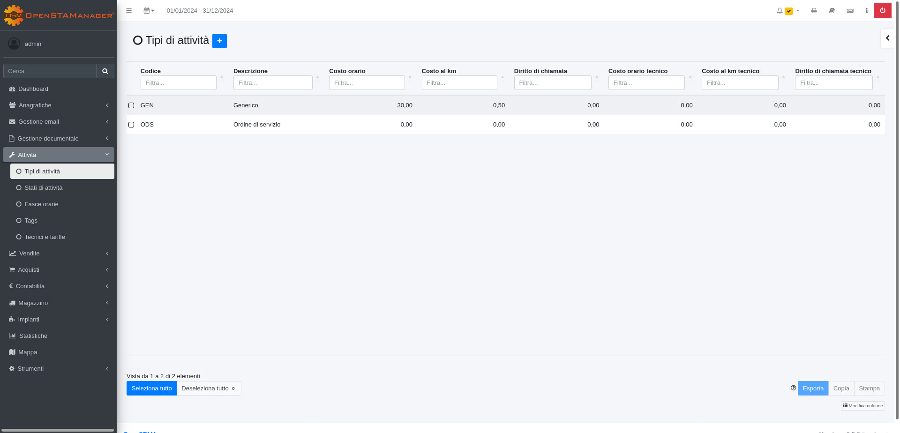The width and height of the screenshot is (900, 433).
Task: Click the Seleziona tutto button
Action: click(151, 388)
